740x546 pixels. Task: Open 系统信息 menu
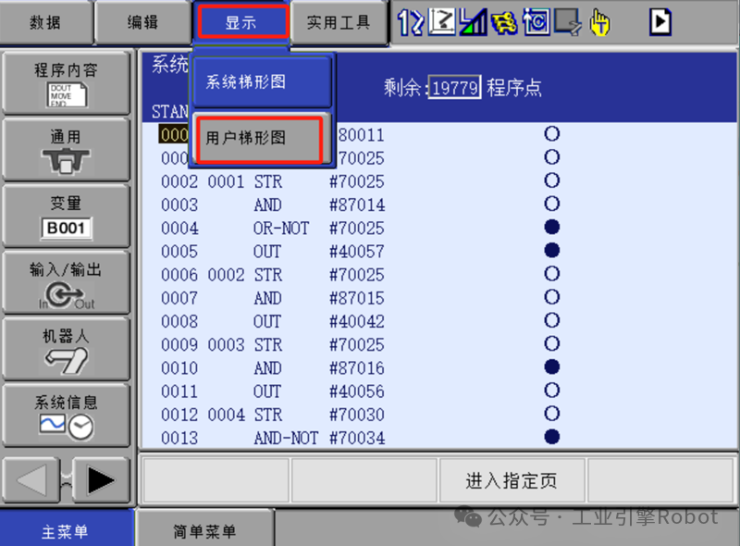[x=66, y=416]
